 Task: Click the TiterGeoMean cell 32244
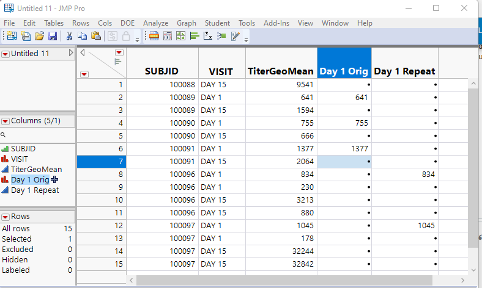click(x=281, y=251)
